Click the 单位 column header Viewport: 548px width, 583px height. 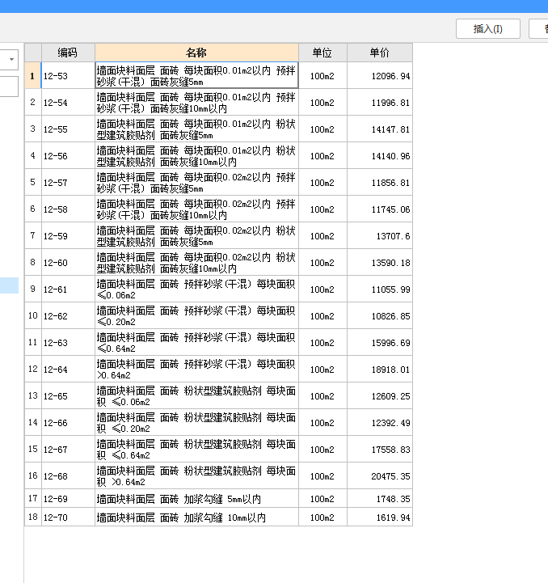tap(322, 53)
